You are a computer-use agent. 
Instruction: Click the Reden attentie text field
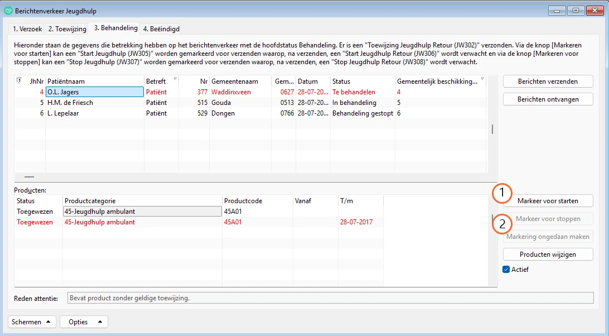click(x=330, y=298)
